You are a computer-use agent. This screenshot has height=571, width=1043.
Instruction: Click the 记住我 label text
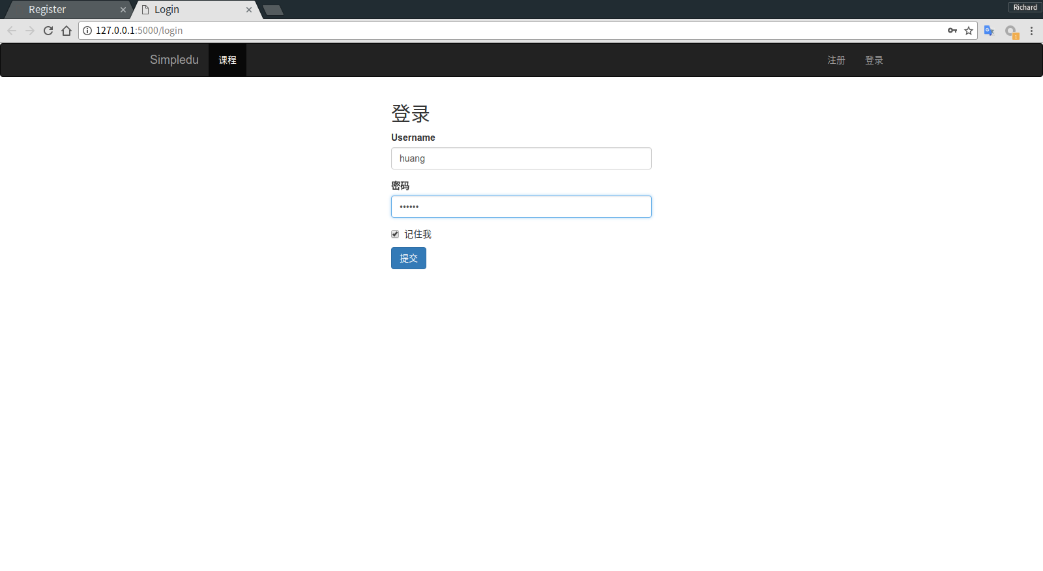pos(418,234)
